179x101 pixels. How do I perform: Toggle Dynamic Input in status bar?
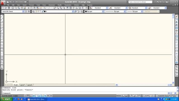45,96
